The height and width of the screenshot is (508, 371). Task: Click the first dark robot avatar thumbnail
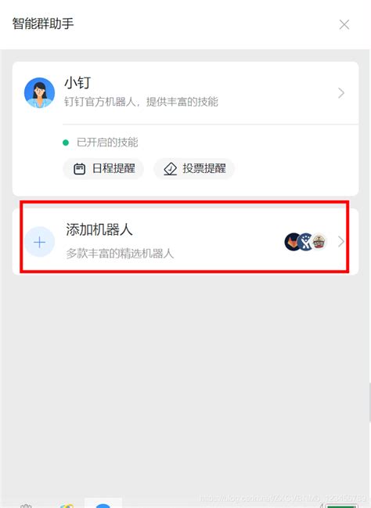tap(292, 242)
